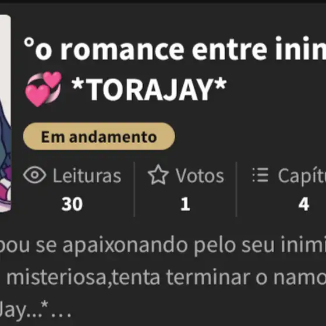Click the "Em andamento" status badge
The width and height of the screenshot is (326, 326).
point(99,136)
